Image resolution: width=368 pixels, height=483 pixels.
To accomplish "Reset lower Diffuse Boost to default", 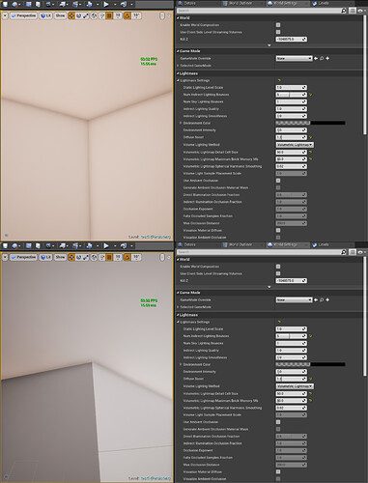I will pos(311,379).
